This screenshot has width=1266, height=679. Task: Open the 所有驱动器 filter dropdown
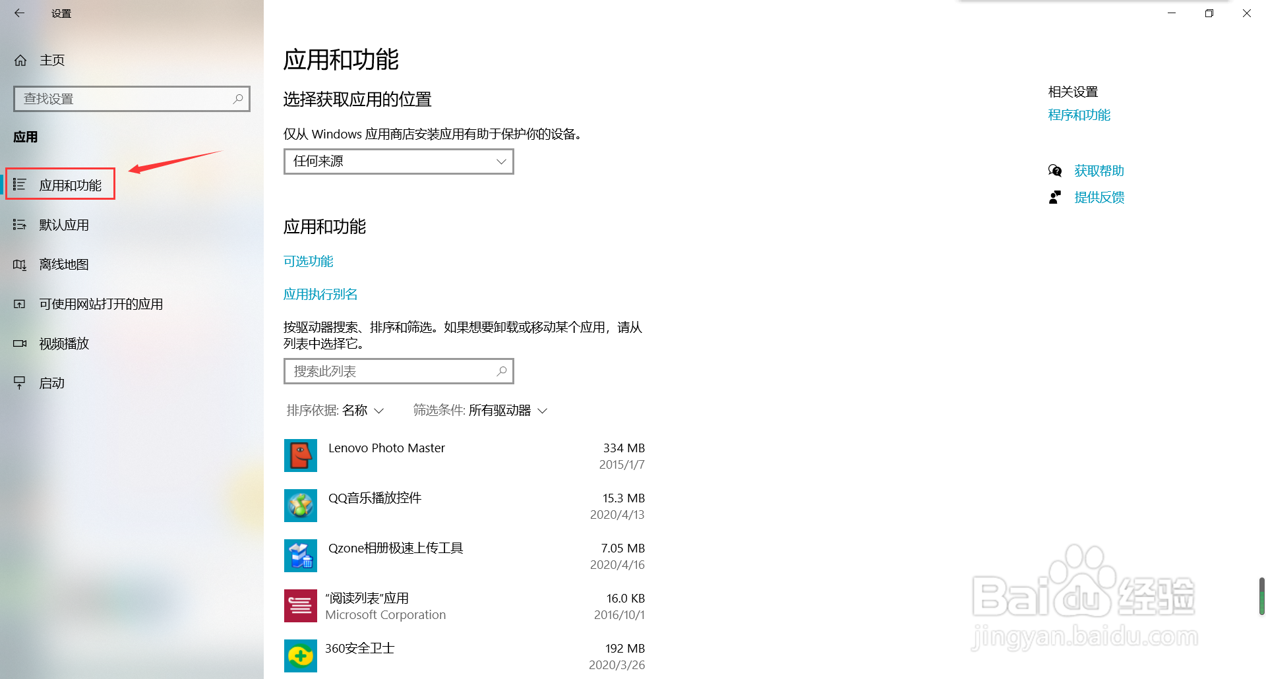tap(506, 410)
